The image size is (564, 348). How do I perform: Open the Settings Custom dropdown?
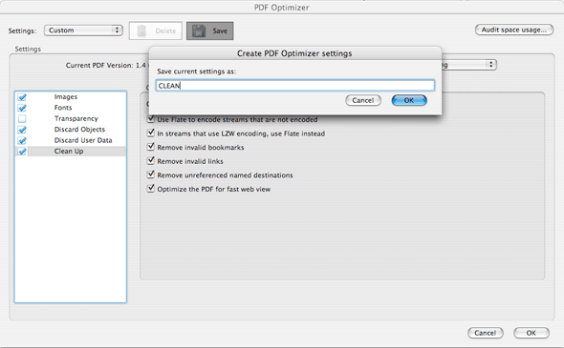click(x=83, y=31)
